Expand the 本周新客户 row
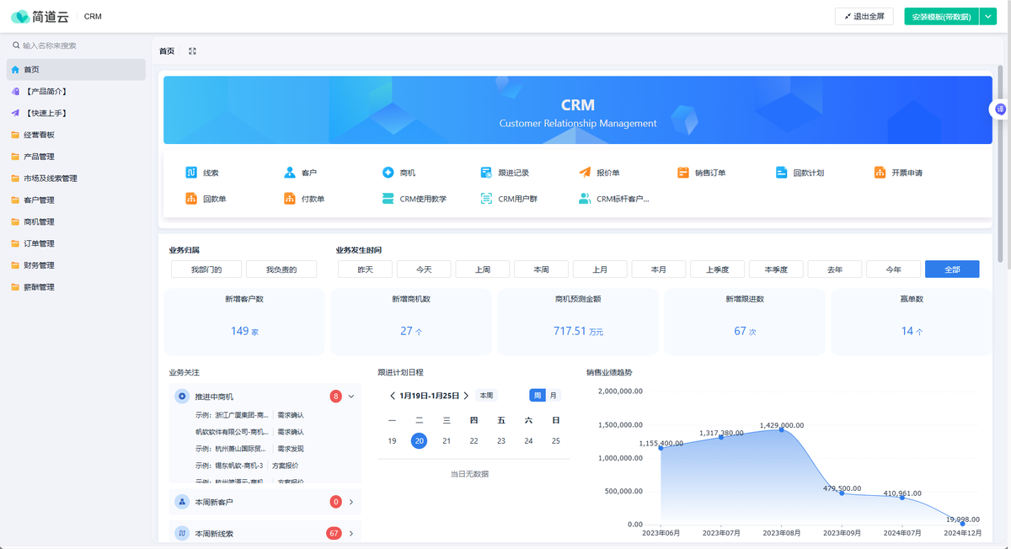 (x=351, y=502)
